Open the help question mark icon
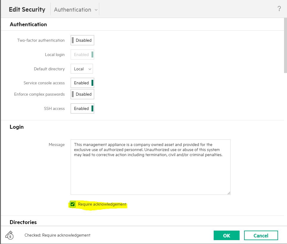Image resolution: width=287 pixels, height=244 pixels. (x=279, y=9)
